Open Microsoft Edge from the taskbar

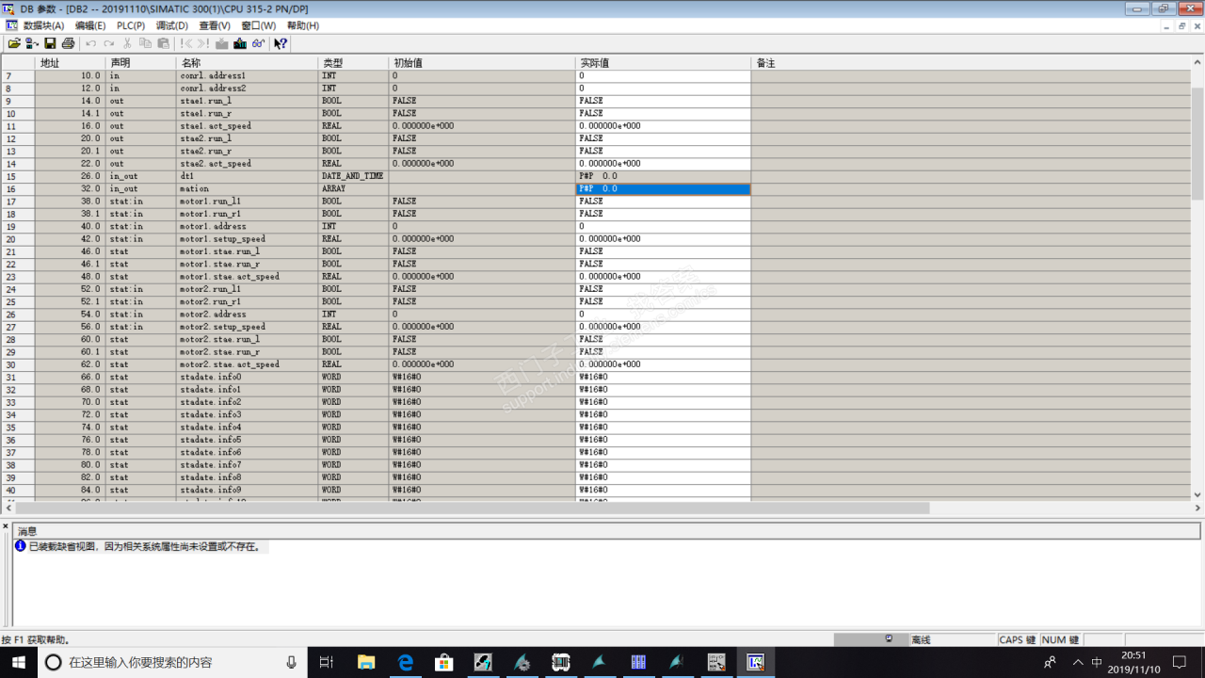tap(406, 662)
